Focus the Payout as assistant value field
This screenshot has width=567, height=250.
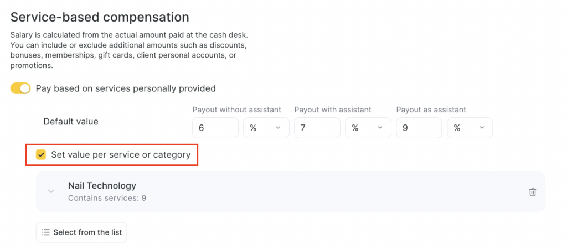click(419, 128)
